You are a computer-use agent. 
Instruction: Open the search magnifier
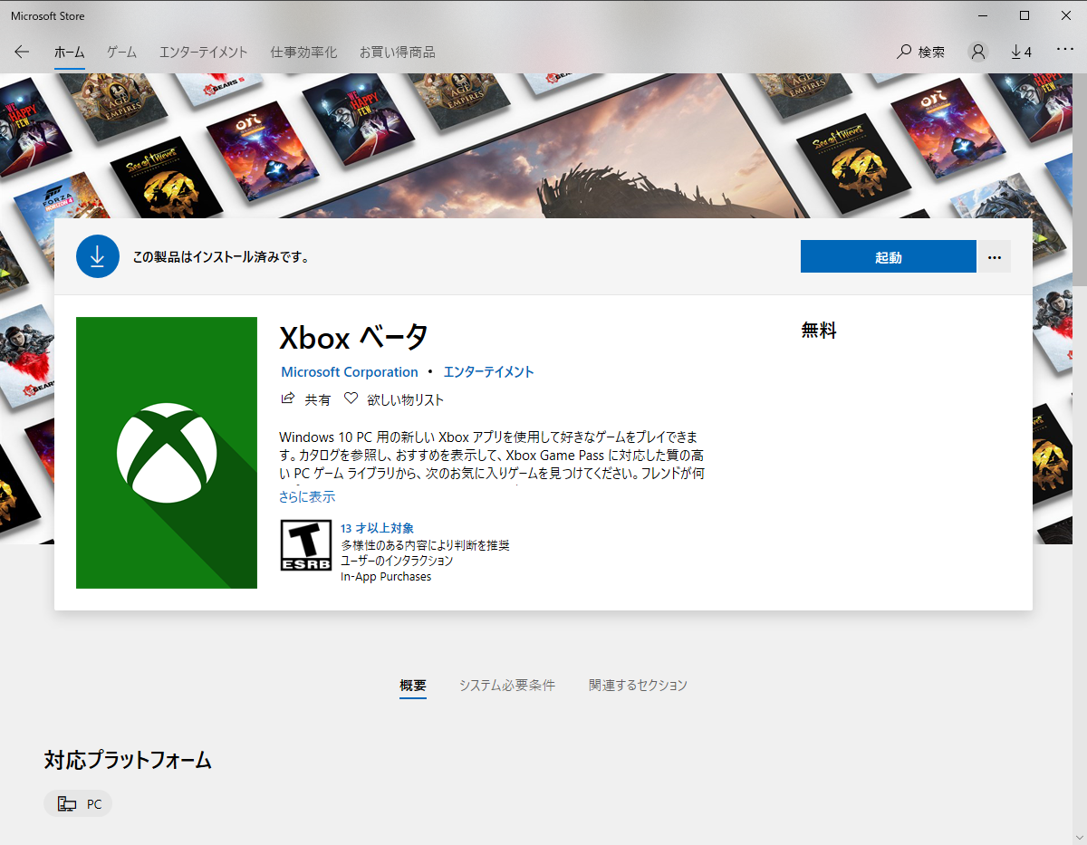pyautogui.click(x=904, y=53)
